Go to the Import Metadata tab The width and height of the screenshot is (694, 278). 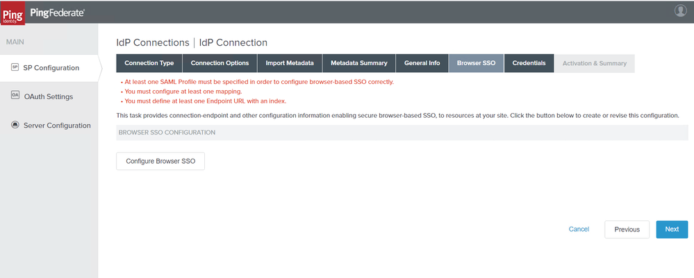point(290,63)
